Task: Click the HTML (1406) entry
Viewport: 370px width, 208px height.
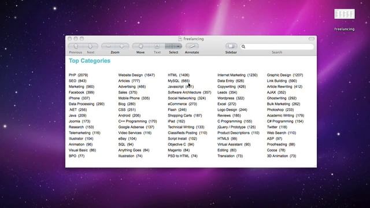Action: point(179,75)
